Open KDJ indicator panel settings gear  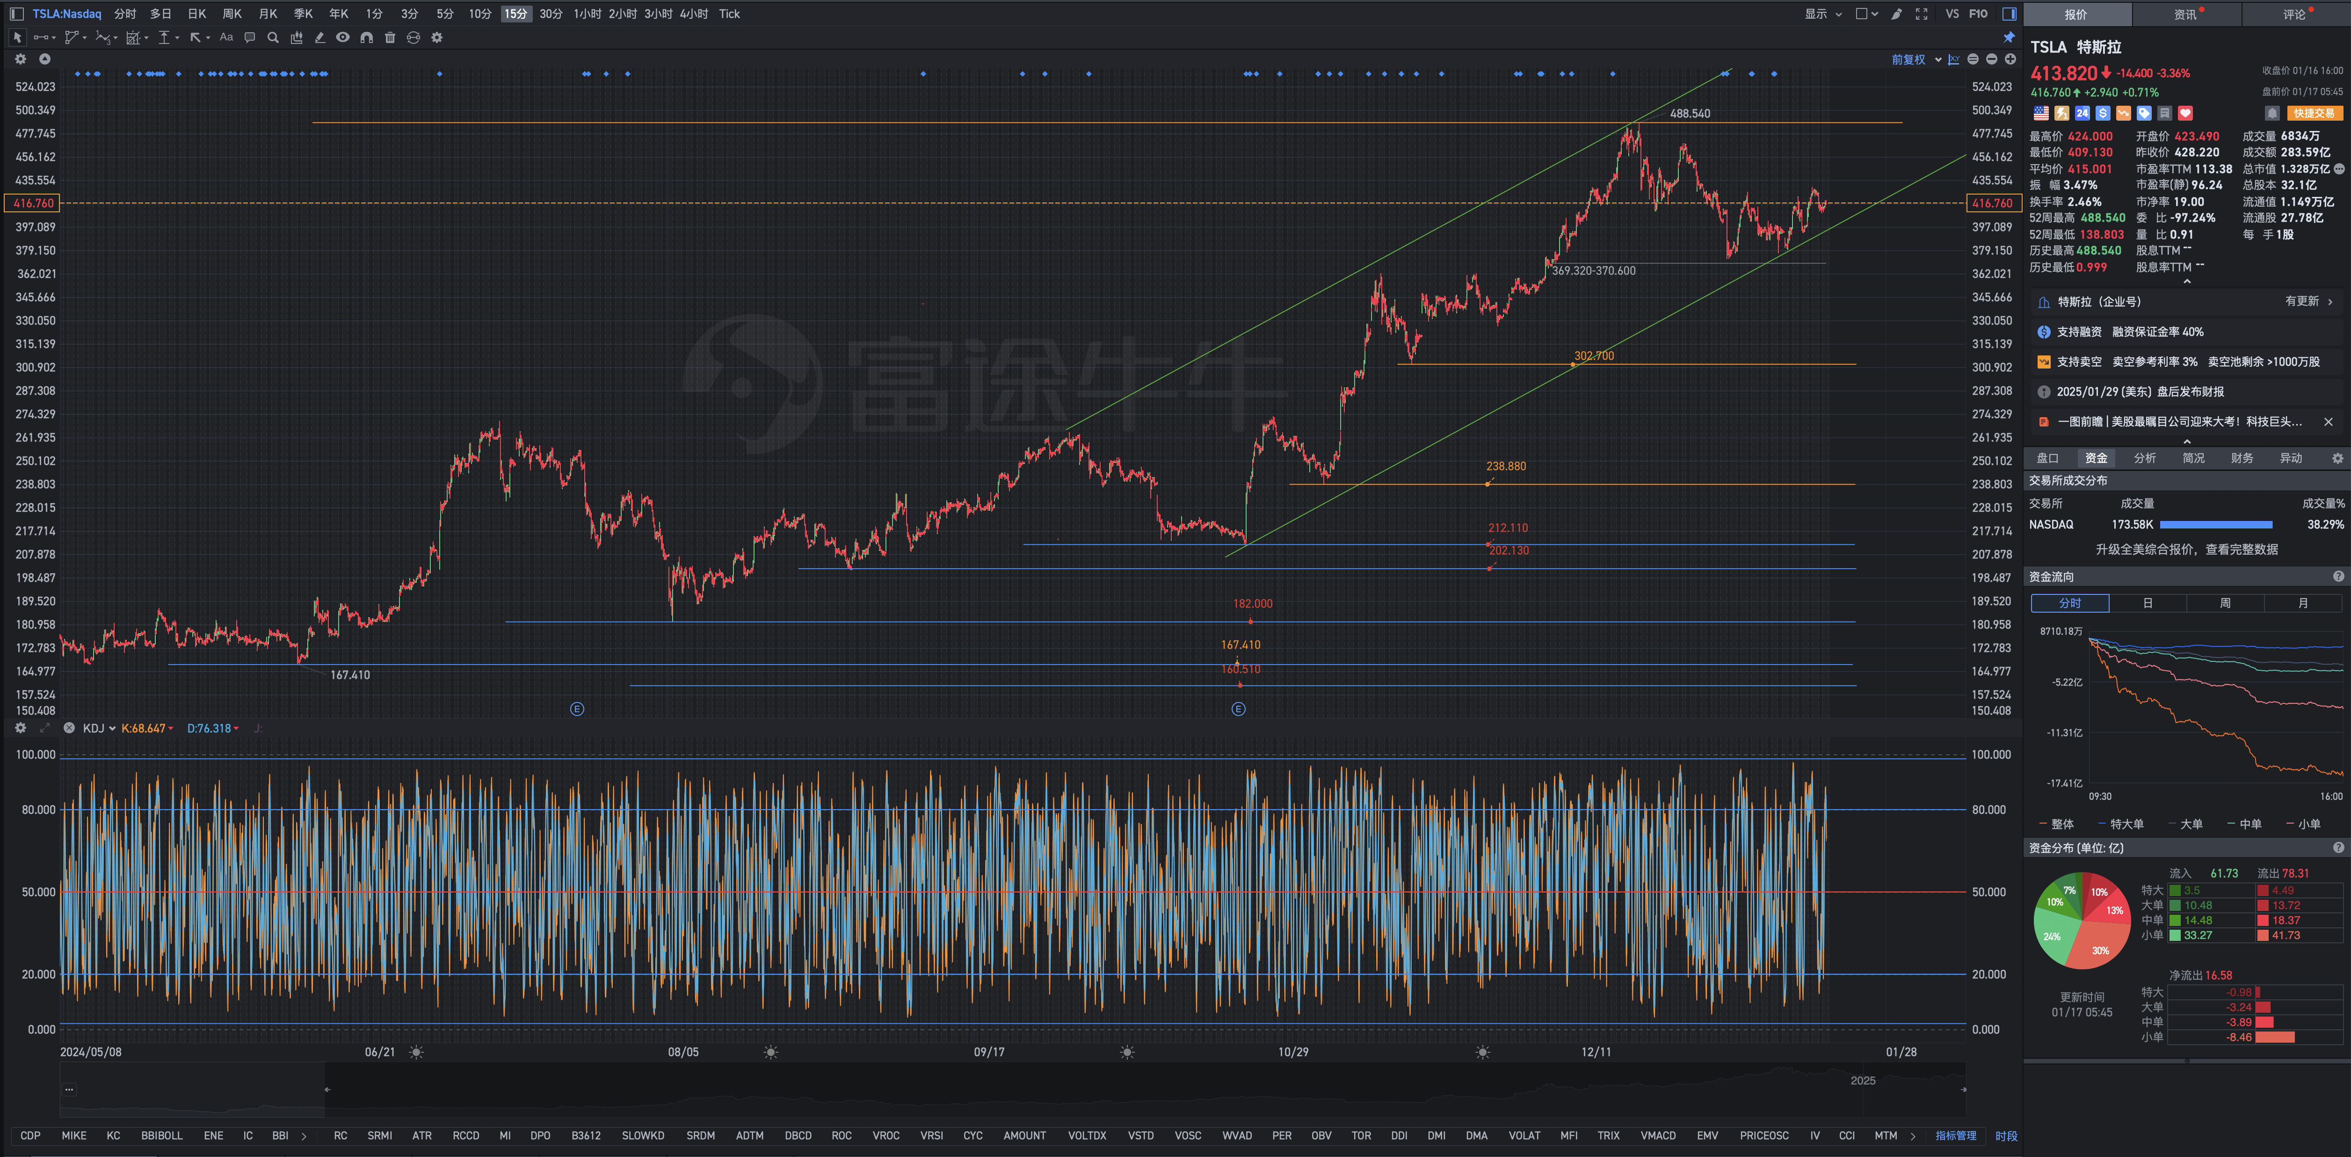click(x=20, y=728)
